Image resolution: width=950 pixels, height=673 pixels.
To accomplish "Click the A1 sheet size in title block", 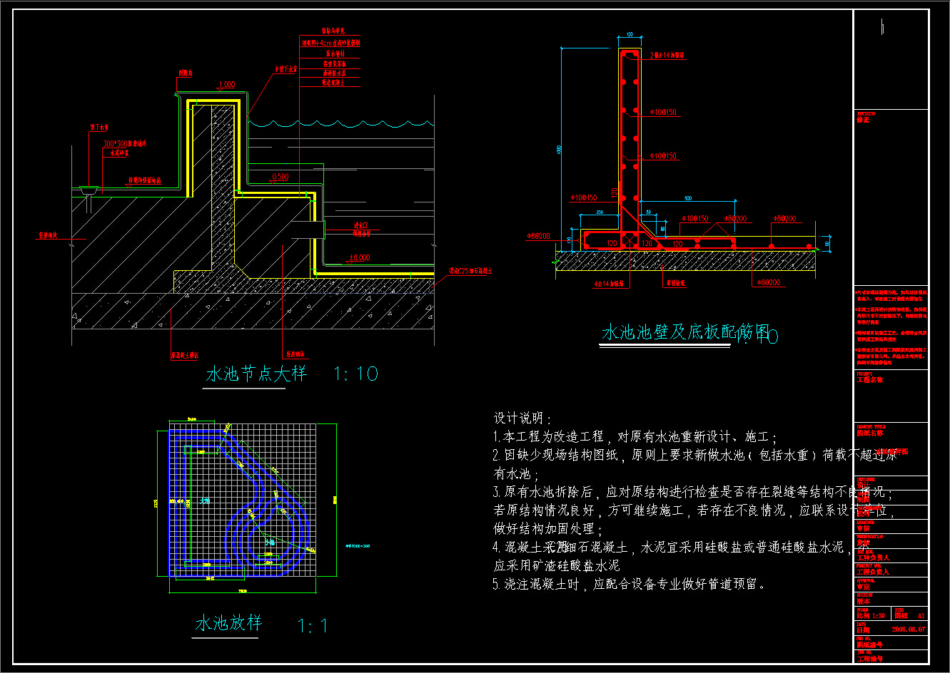I will coord(921,615).
